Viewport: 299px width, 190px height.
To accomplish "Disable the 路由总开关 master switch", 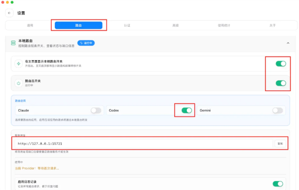I will pyautogui.click(x=281, y=83).
